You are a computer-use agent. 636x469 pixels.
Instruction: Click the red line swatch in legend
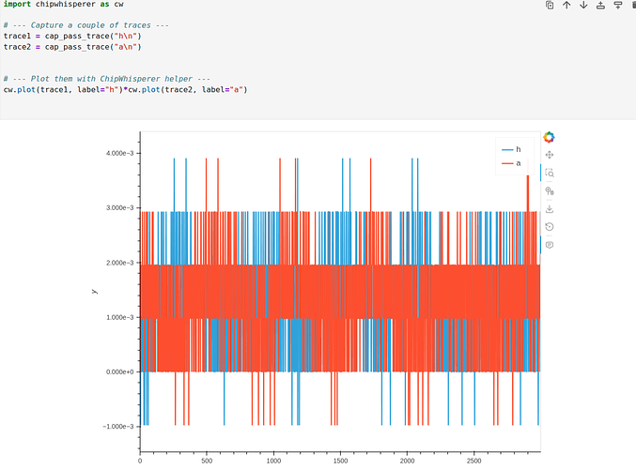(507, 164)
